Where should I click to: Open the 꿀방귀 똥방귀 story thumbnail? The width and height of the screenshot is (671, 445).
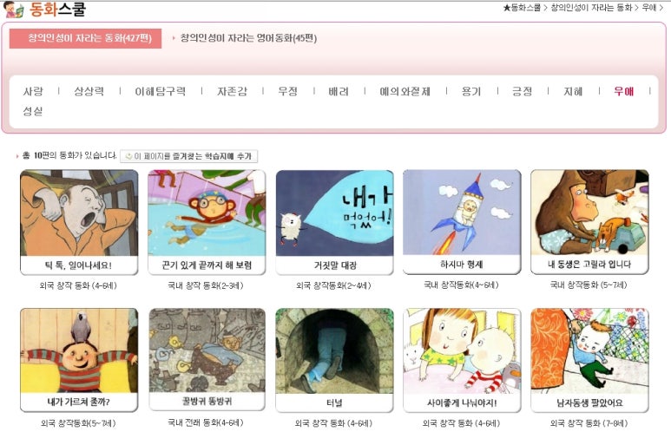point(207,350)
